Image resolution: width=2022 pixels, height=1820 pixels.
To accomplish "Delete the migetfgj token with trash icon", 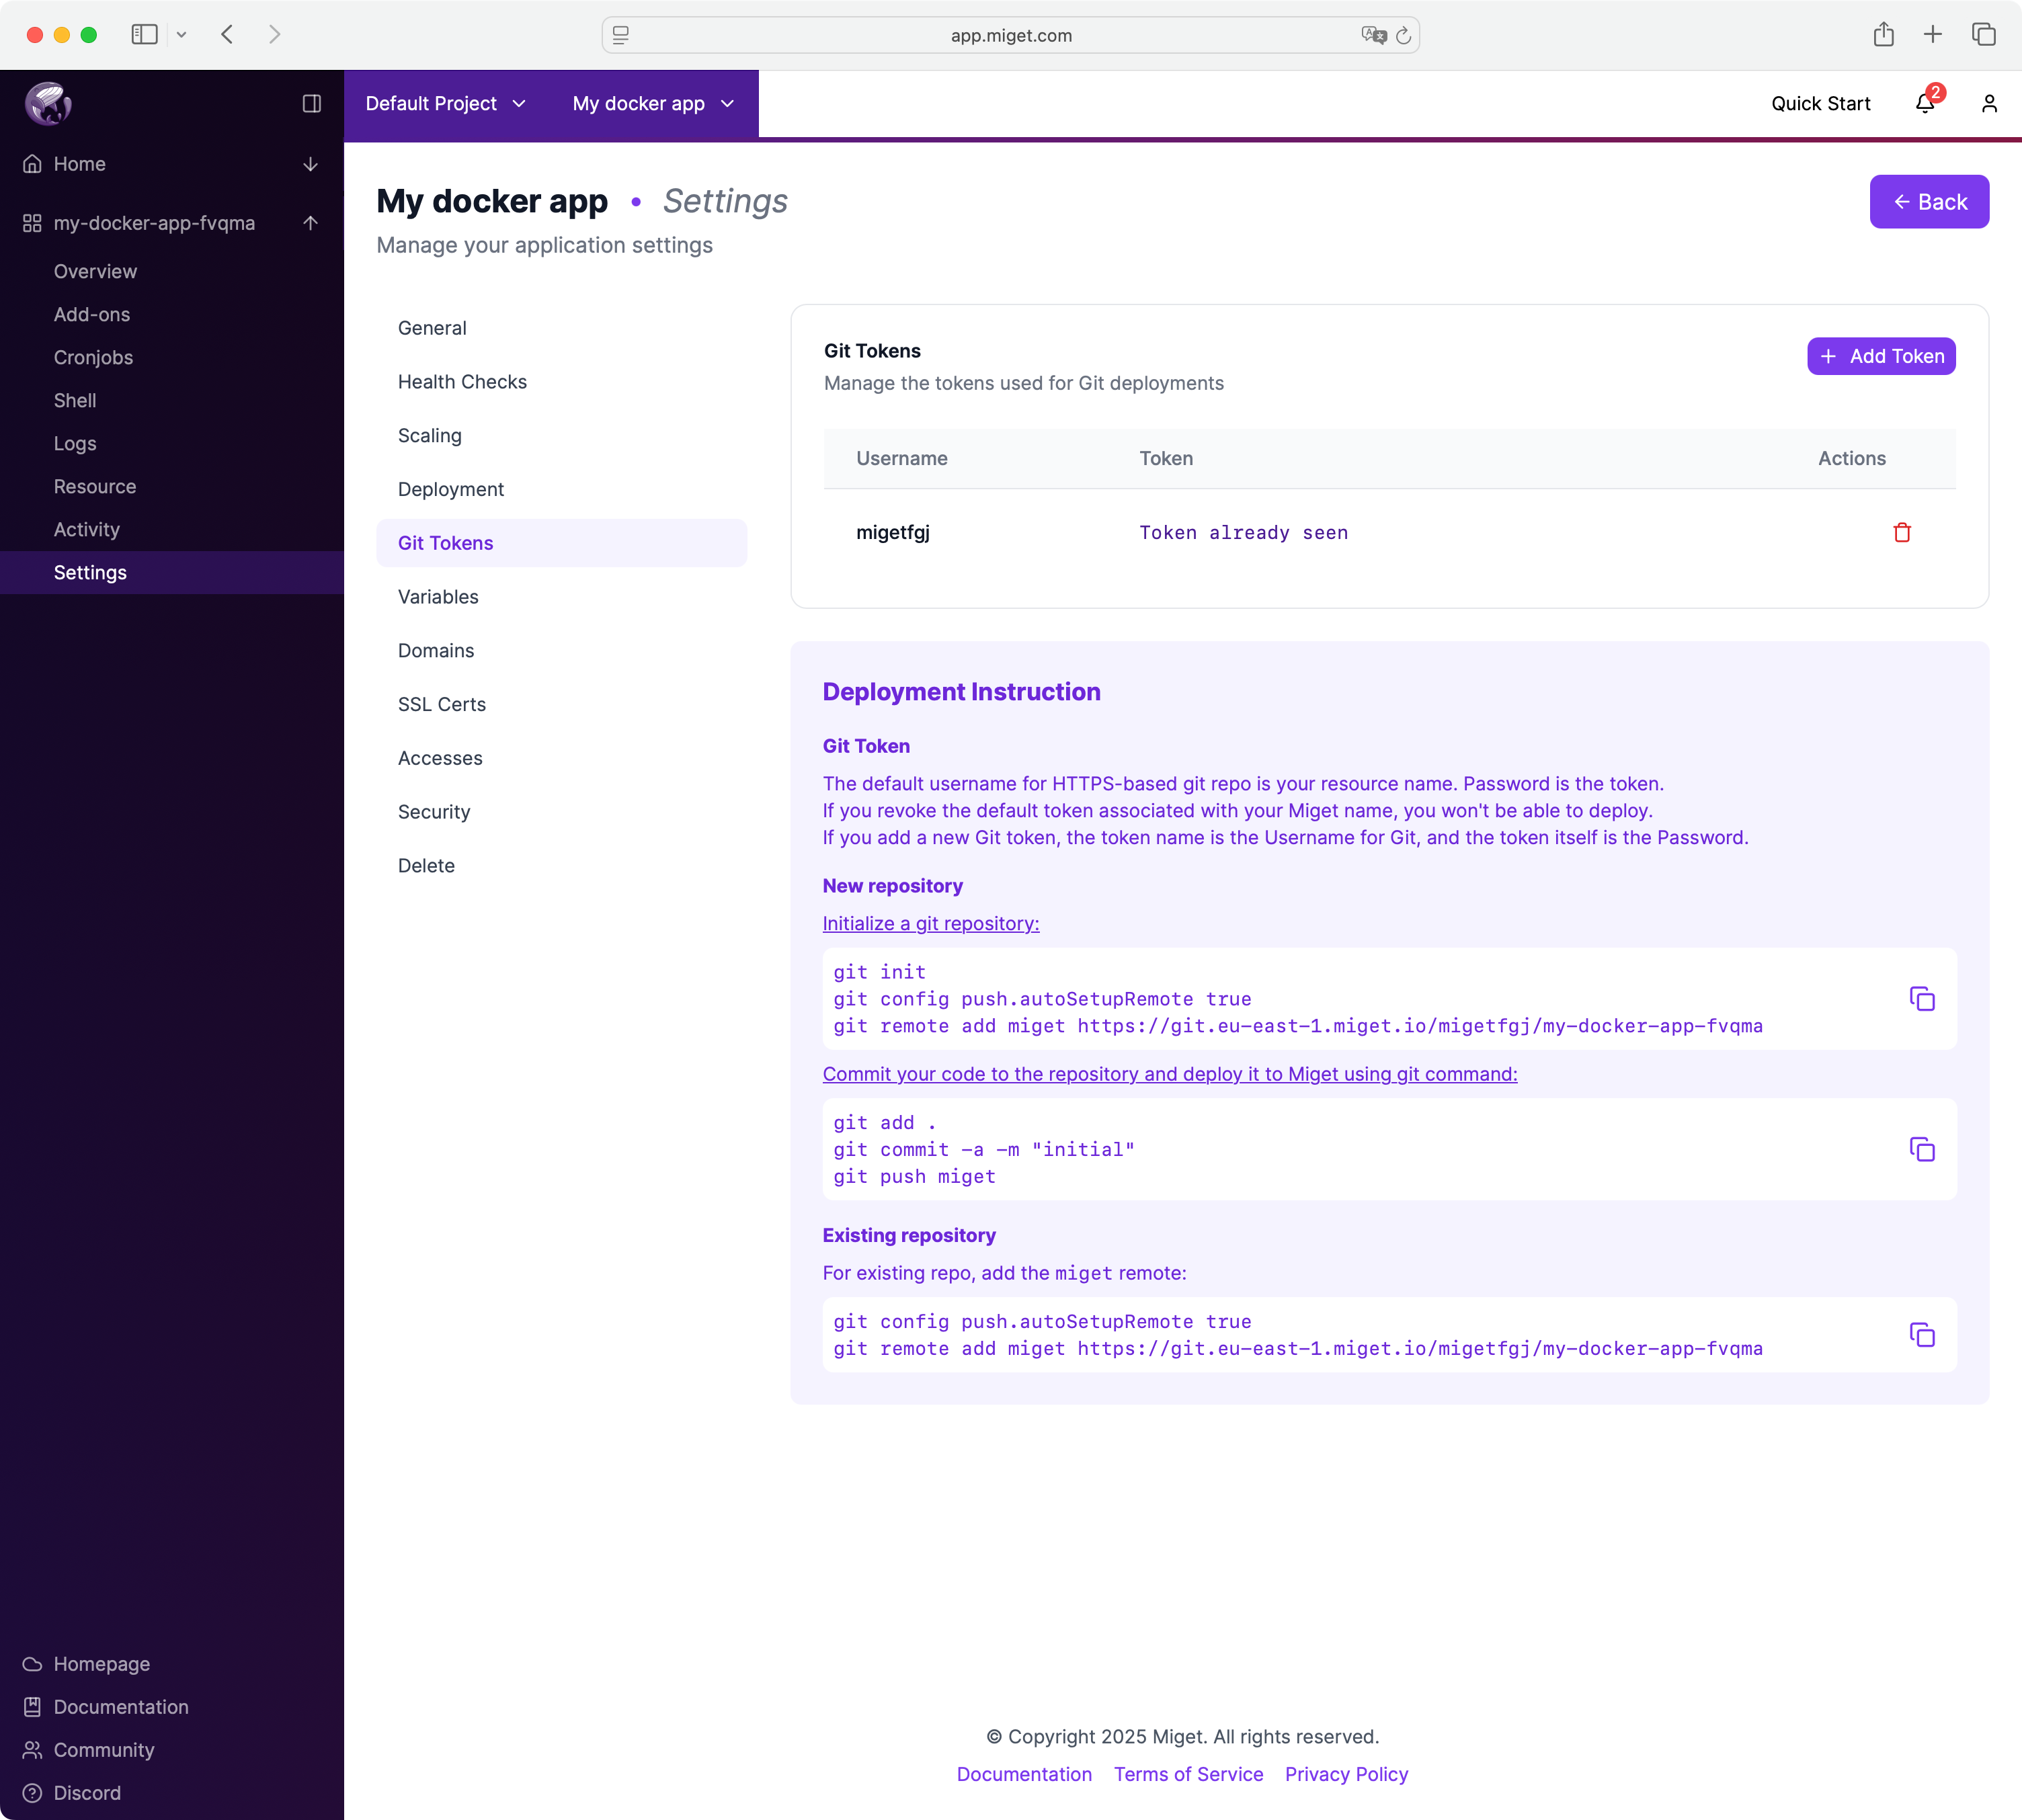I will [x=1902, y=532].
